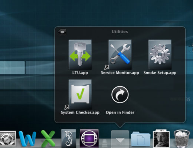Collapse the Utilities stack via its Dock arrow
The width and height of the screenshot is (193, 148).
click(120, 139)
